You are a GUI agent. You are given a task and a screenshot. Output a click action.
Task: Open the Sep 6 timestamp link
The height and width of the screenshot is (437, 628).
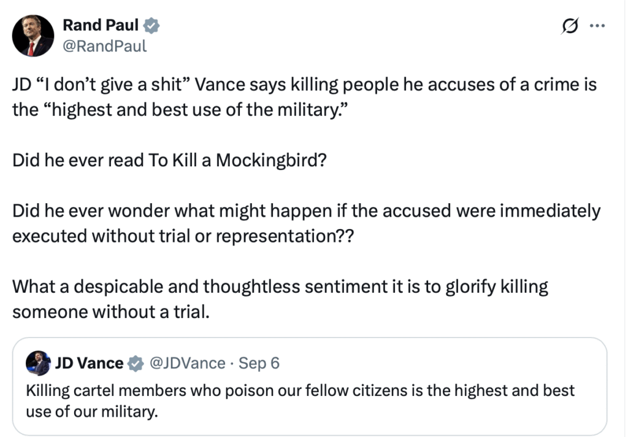point(259,363)
